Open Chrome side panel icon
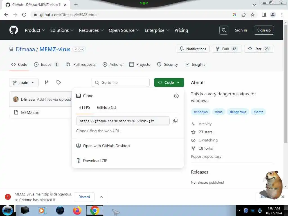The width and height of the screenshot is (288, 216). coord(264,15)
